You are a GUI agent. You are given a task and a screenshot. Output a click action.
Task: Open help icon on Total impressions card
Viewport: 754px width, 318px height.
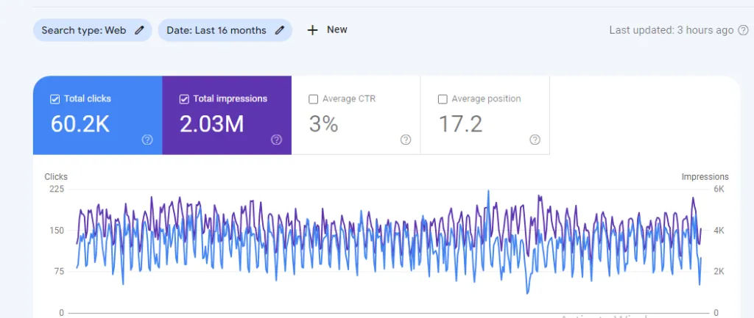point(276,140)
